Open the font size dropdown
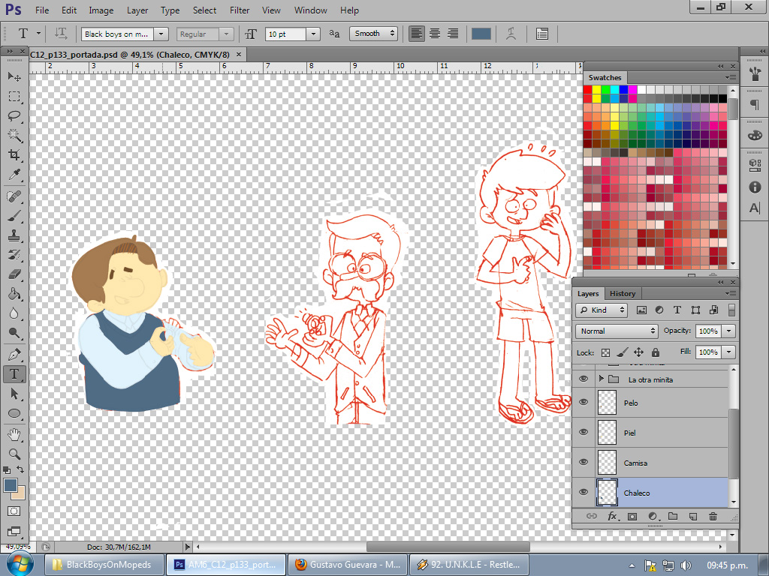Viewport: 769px width, 576px height. click(313, 34)
